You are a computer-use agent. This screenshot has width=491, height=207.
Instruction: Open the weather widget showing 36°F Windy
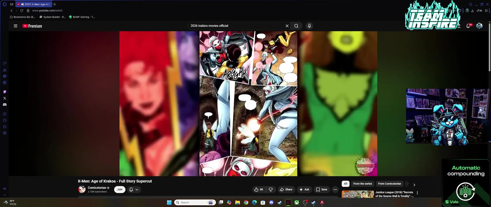coord(10,202)
